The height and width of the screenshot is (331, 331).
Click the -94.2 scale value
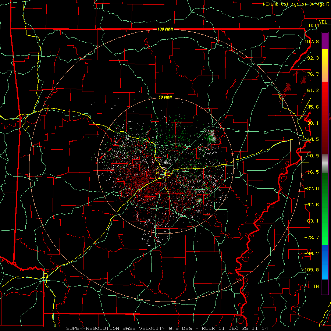[312, 254]
